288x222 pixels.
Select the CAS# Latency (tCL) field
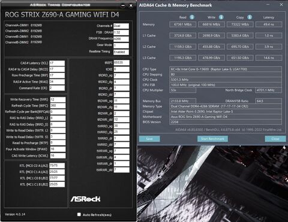point(57,63)
